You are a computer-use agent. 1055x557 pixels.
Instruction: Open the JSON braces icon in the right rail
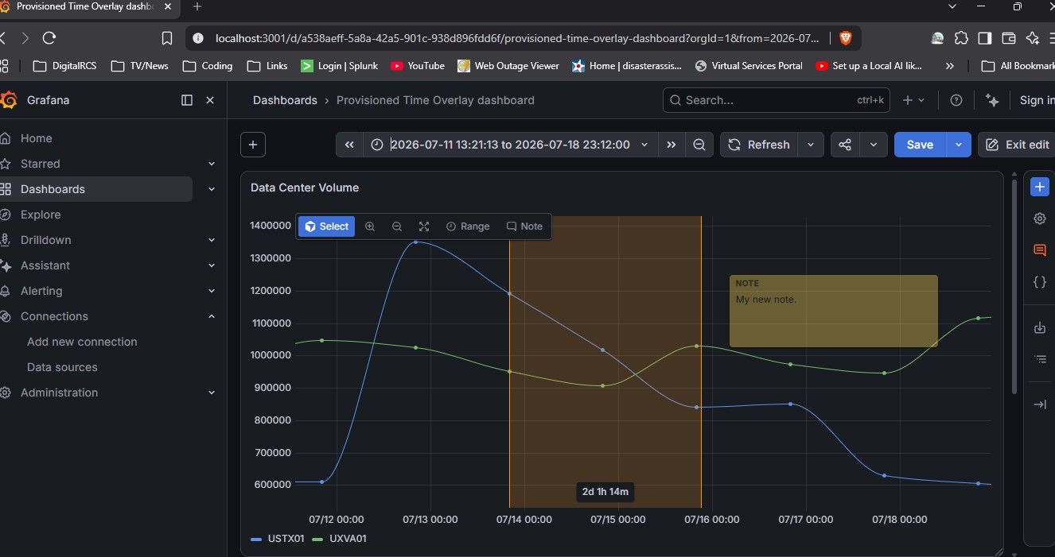pos(1040,281)
